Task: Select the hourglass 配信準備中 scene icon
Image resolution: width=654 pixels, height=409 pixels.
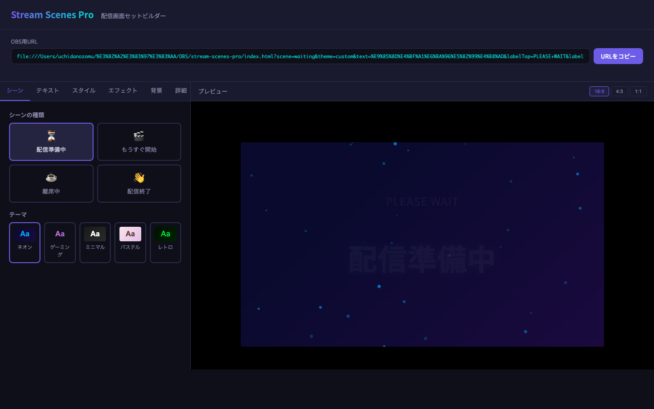Action: click(51, 136)
